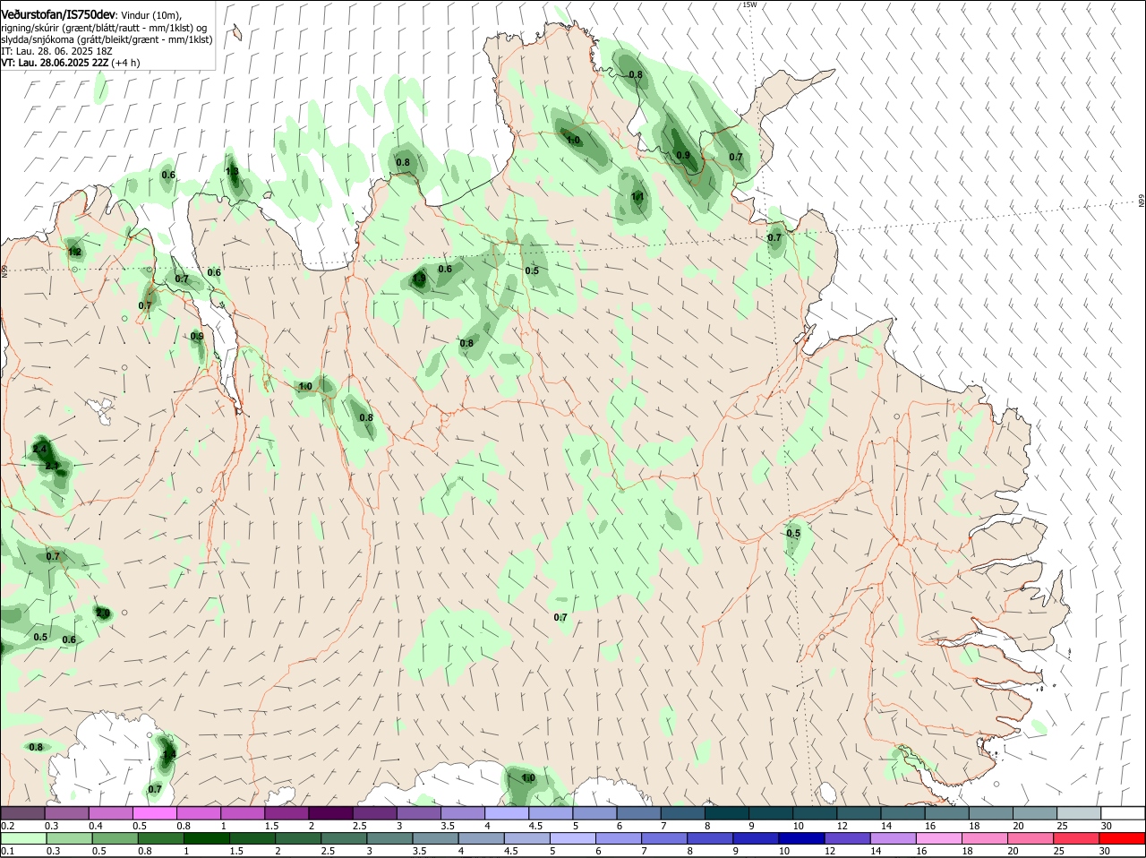Pick the palest green 0.1 swatch

tap(22, 838)
